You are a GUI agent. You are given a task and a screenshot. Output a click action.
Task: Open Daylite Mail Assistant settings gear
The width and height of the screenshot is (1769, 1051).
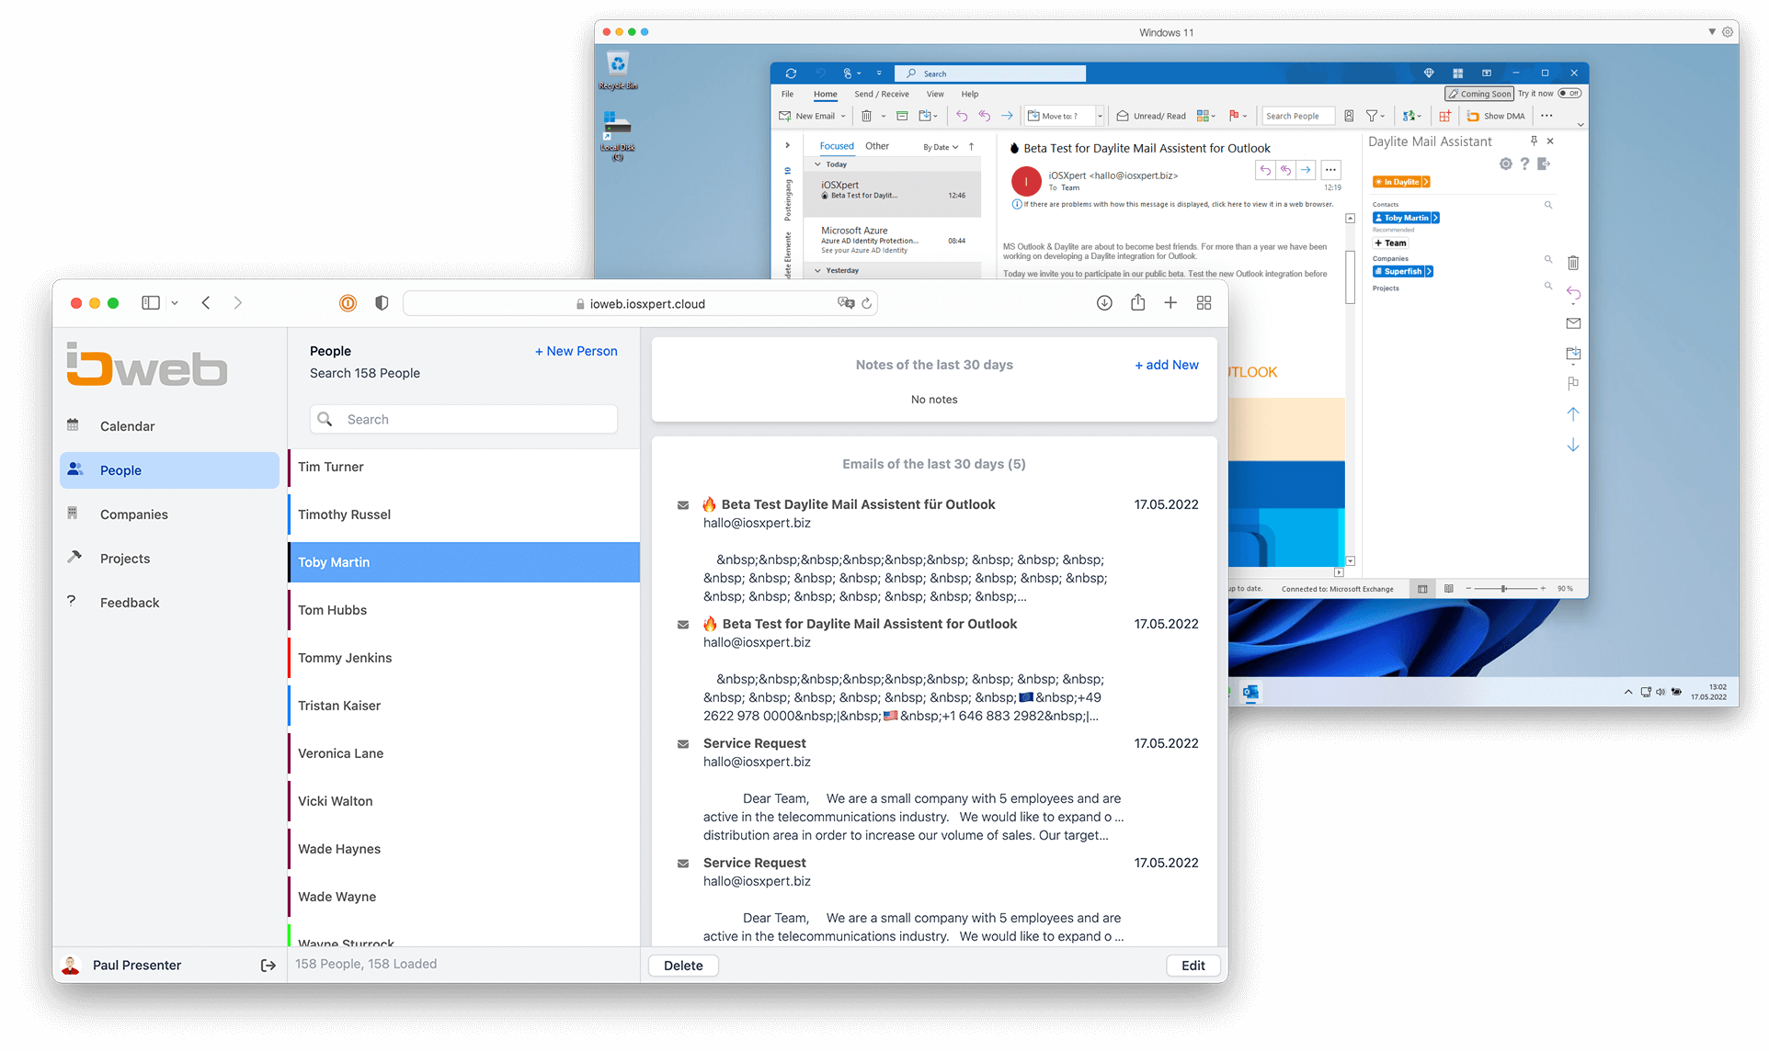[x=1505, y=164]
